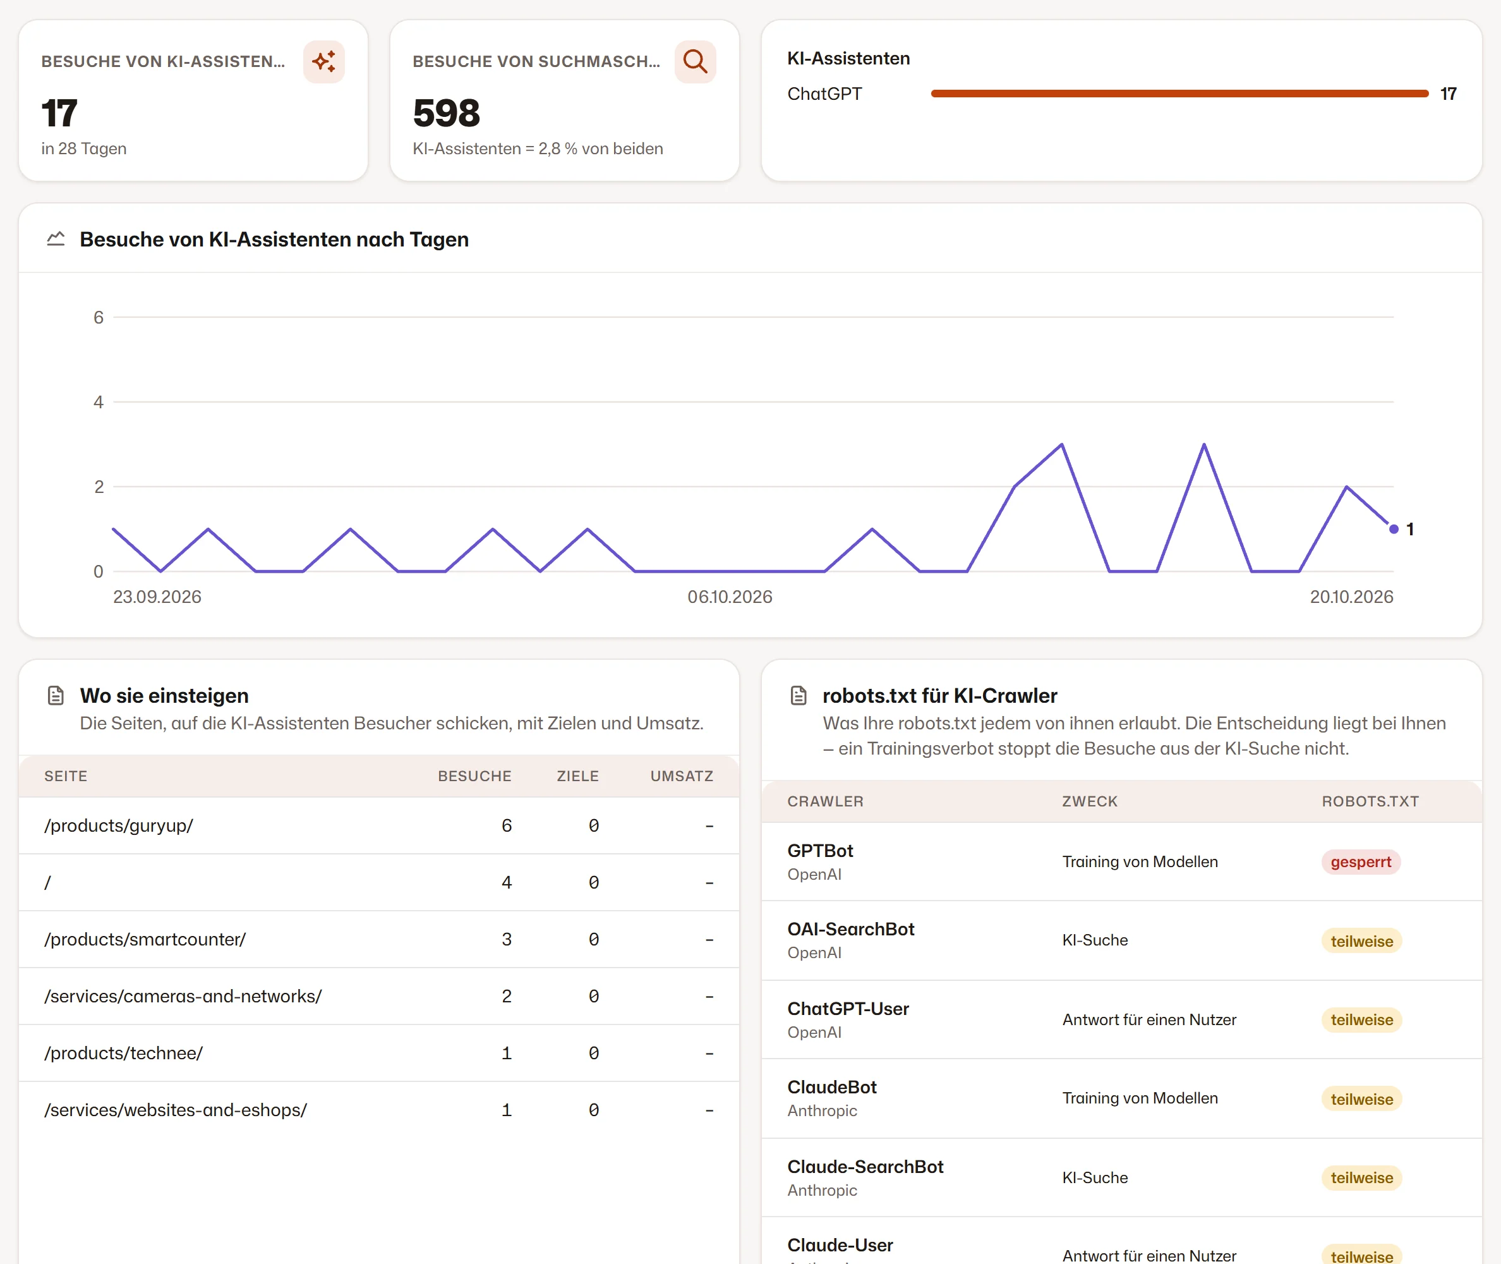Click the 'in 28 Tagen' subtitle
This screenshot has width=1501, height=1264.
coord(84,149)
